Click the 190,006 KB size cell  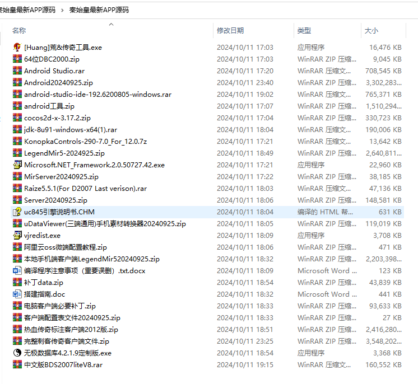point(383,130)
